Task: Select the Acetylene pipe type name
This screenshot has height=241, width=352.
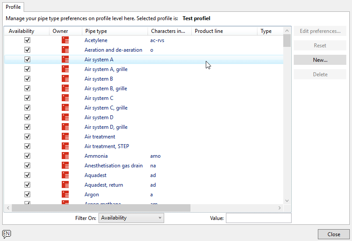Action: 96,40
